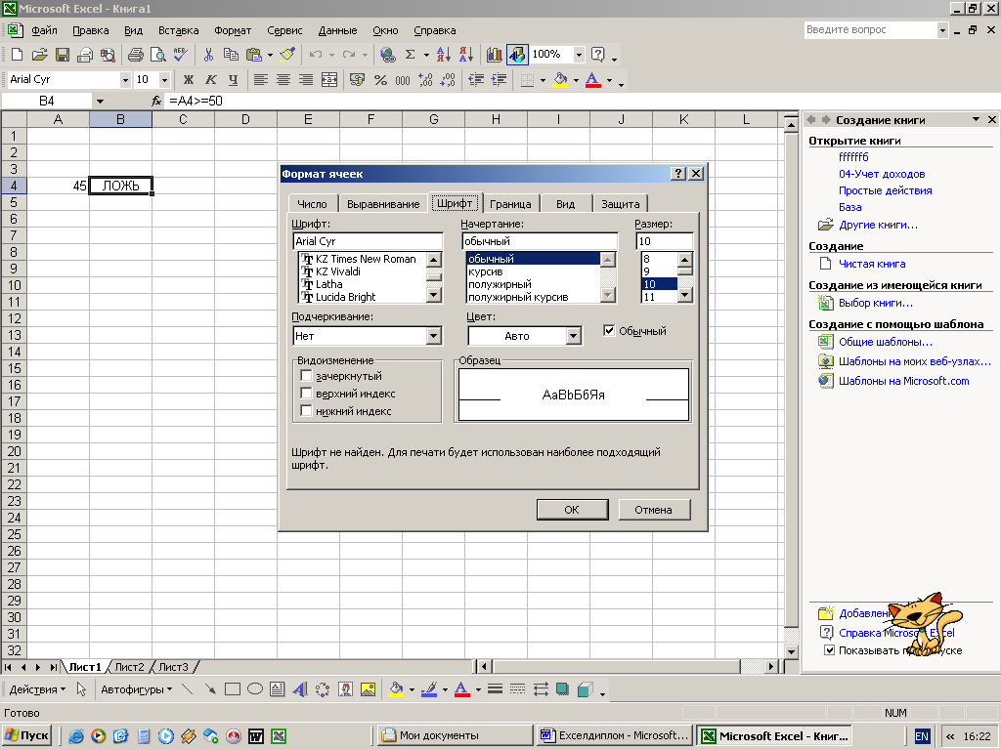The height and width of the screenshot is (750, 1001).
Task: Click the Print icon in toolbar
Action: (x=135, y=55)
